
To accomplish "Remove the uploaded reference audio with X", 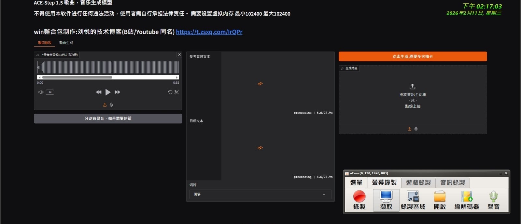I will pos(179,55).
